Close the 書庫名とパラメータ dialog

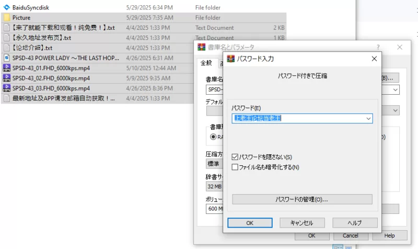tap(400, 47)
